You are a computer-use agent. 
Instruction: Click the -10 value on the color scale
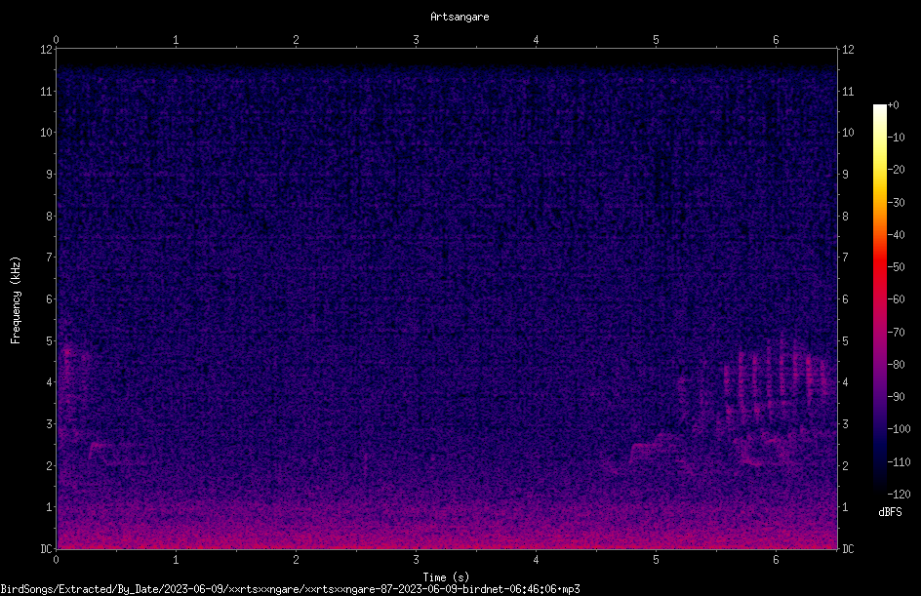[x=897, y=138]
